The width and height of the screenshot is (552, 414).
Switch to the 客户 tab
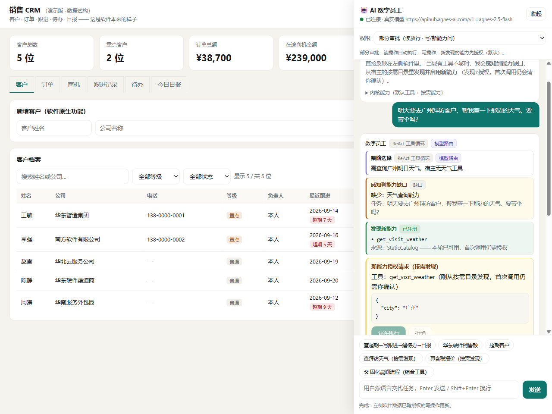point(22,85)
